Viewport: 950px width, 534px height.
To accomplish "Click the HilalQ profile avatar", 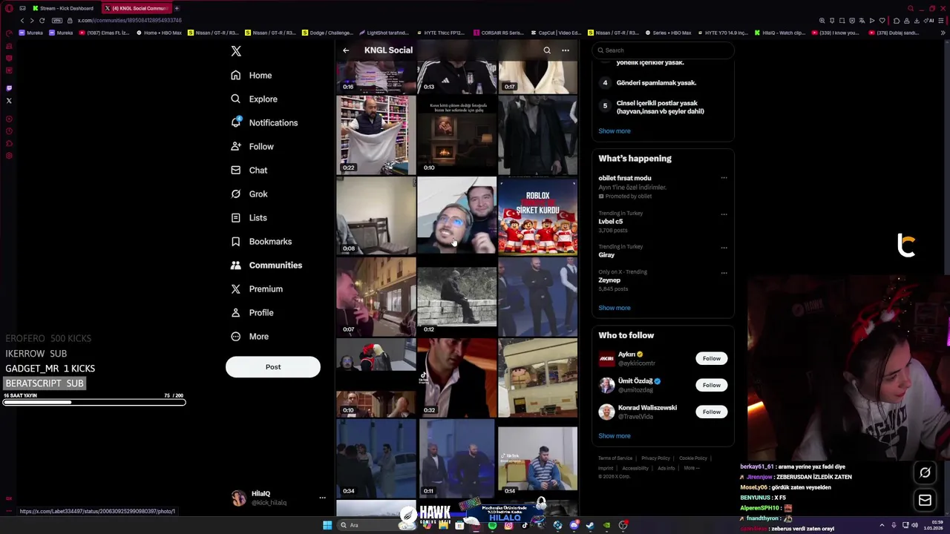I will pyautogui.click(x=239, y=498).
